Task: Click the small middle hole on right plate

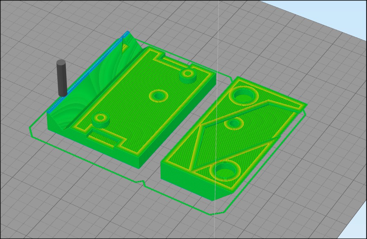Action: [x=234, y=124]
